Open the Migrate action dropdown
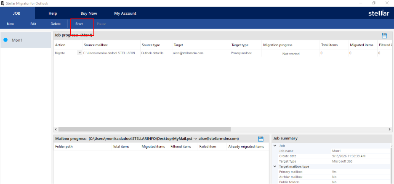This screenshot has height=184, width=394. [x=80, y=53]
